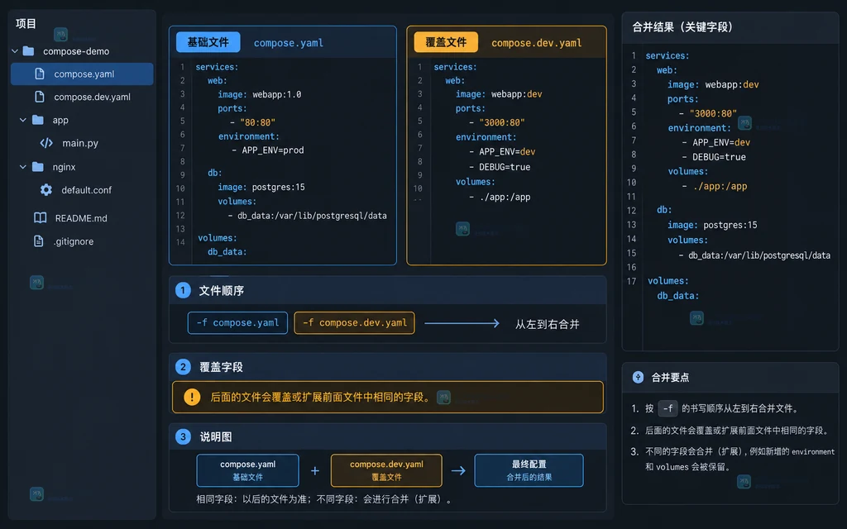Select the 覆盖文件 orange badge tab
This screenshot has height=529, width=847.
click(446, 42)
